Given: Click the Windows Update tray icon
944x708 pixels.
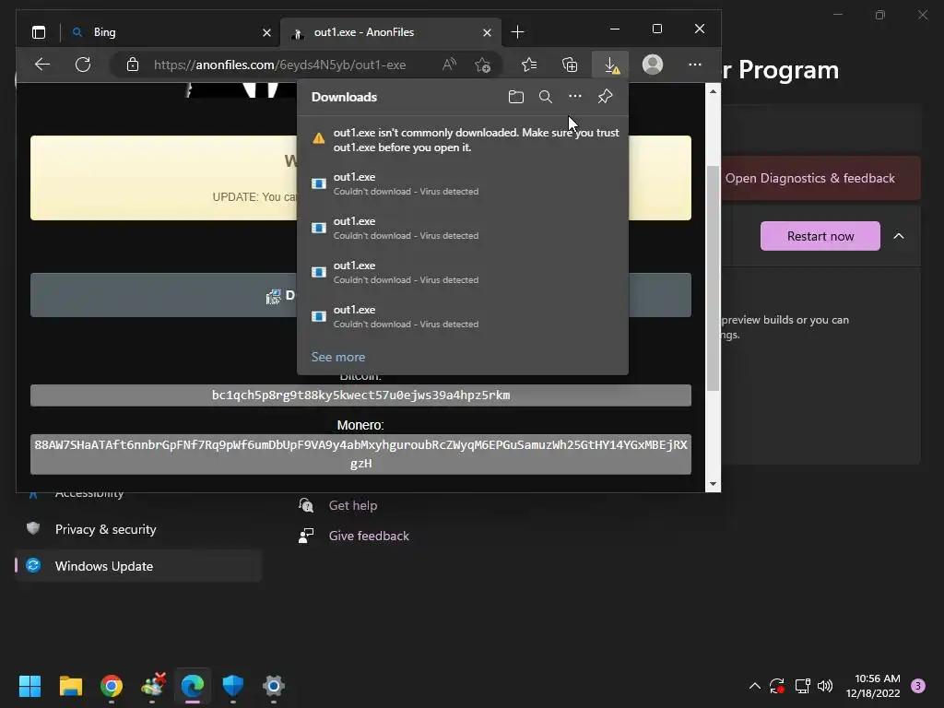Looking at the screenshot, I should 776,686.
